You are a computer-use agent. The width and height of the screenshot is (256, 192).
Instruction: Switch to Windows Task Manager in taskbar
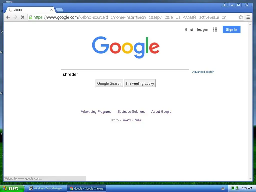[x=46, y=188]
